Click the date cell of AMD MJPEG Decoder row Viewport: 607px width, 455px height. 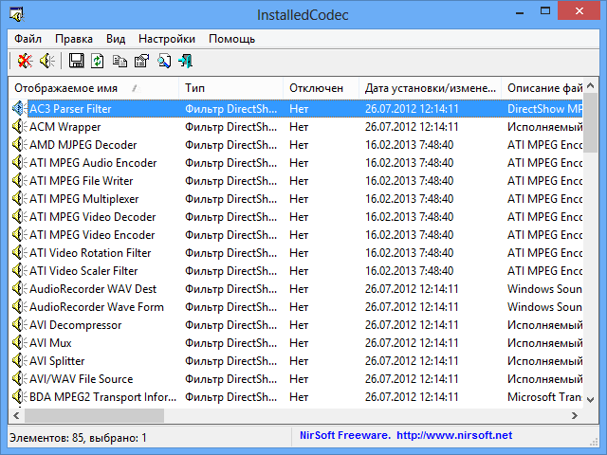409,145
